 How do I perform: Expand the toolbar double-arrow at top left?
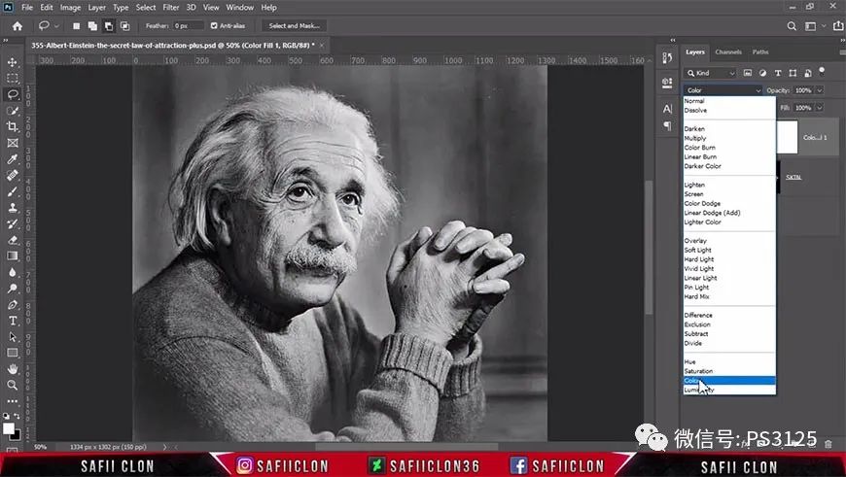point(6,40)
